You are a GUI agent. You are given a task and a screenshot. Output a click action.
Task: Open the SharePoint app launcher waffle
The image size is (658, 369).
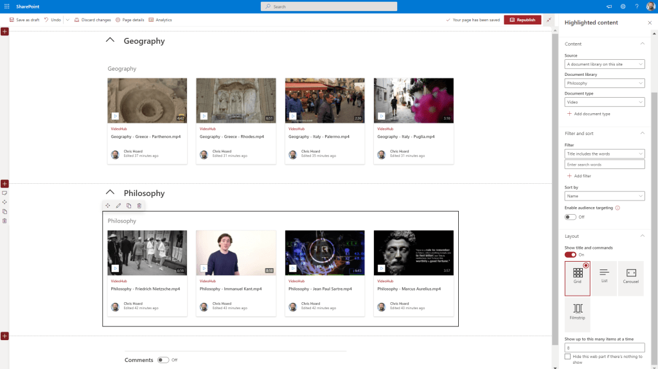[6, 6]
